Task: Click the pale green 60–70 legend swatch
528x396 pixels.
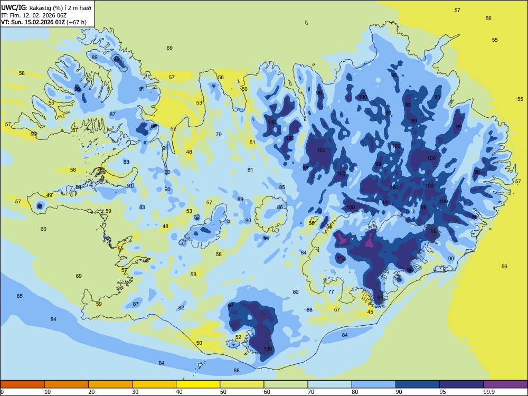Action: pos(286,384)
